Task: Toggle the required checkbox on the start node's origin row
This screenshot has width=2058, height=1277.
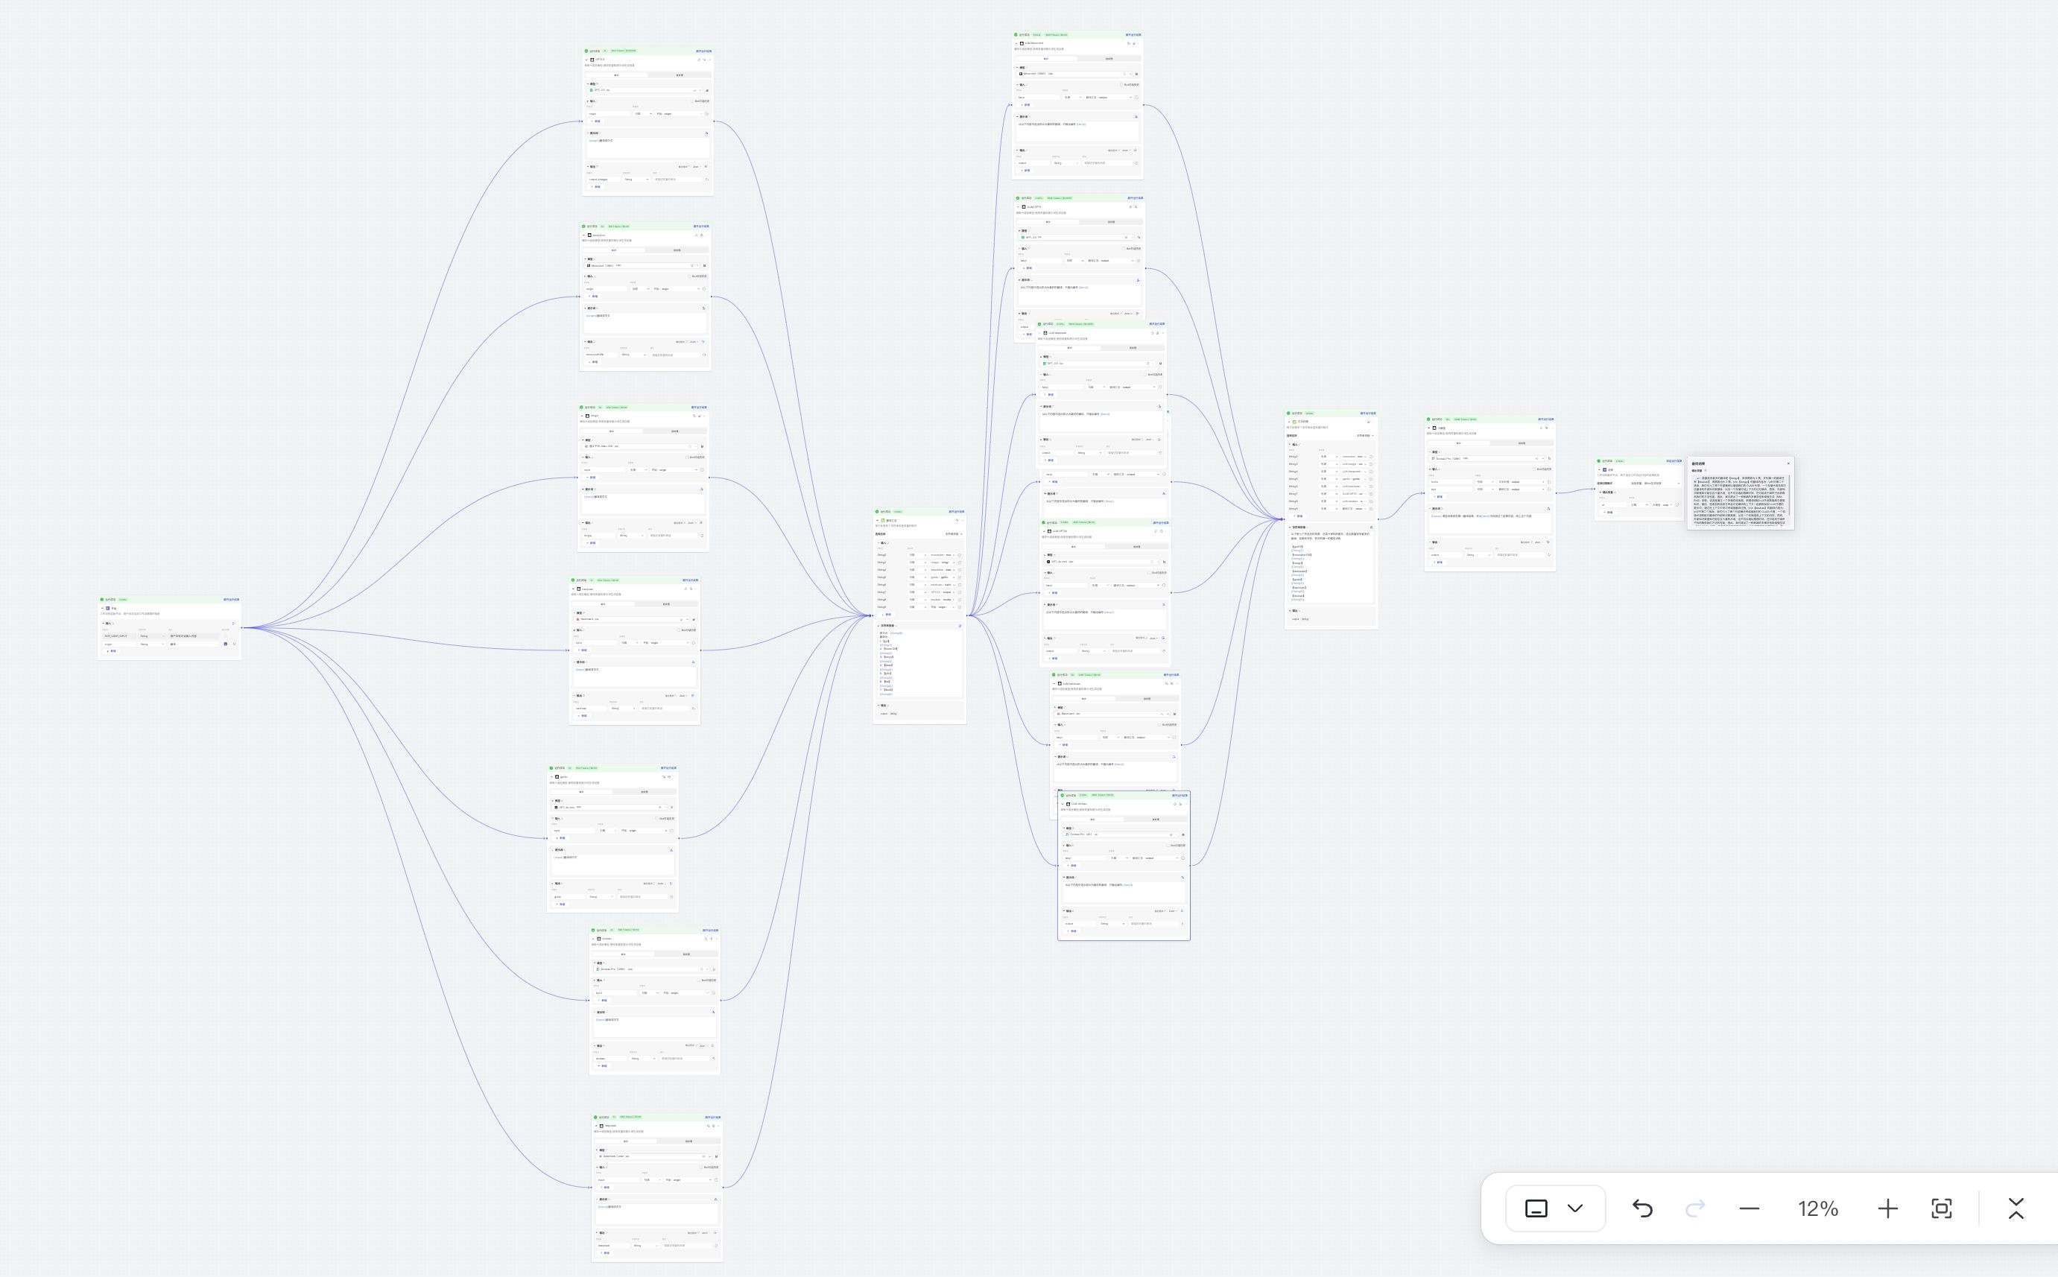Action: pyautogui.click(x=226, y=644)
